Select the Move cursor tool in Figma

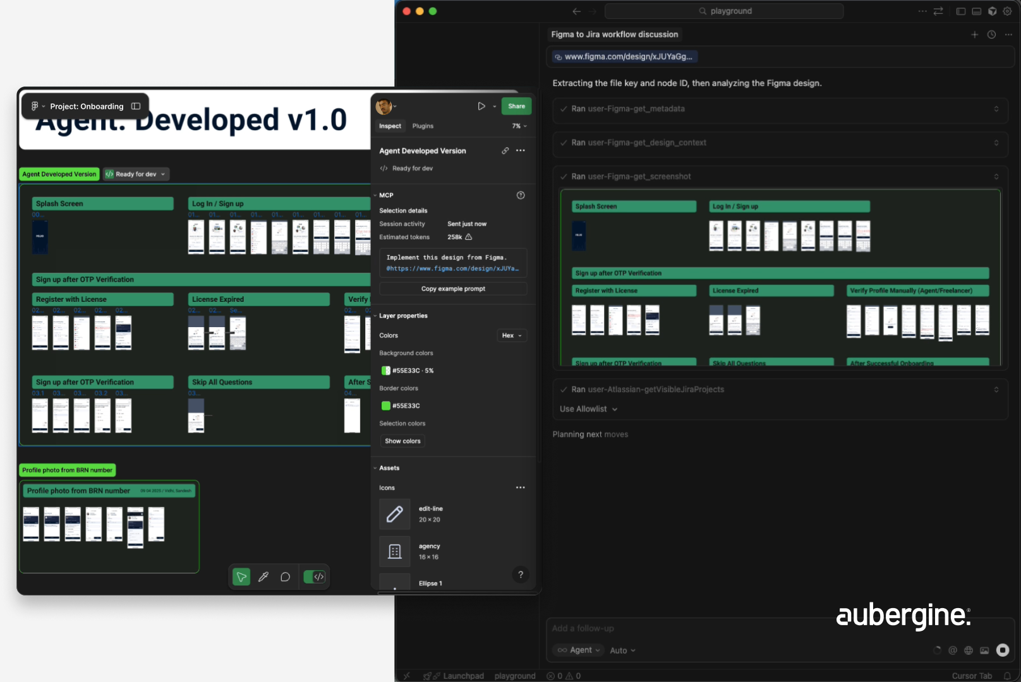[x=241, y=577]
